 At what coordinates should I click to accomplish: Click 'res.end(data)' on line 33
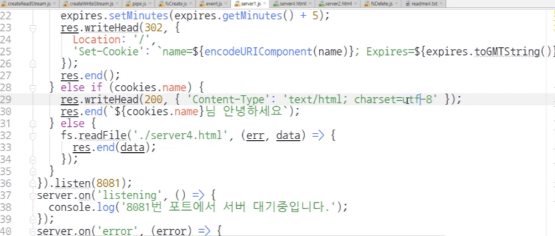111,147
